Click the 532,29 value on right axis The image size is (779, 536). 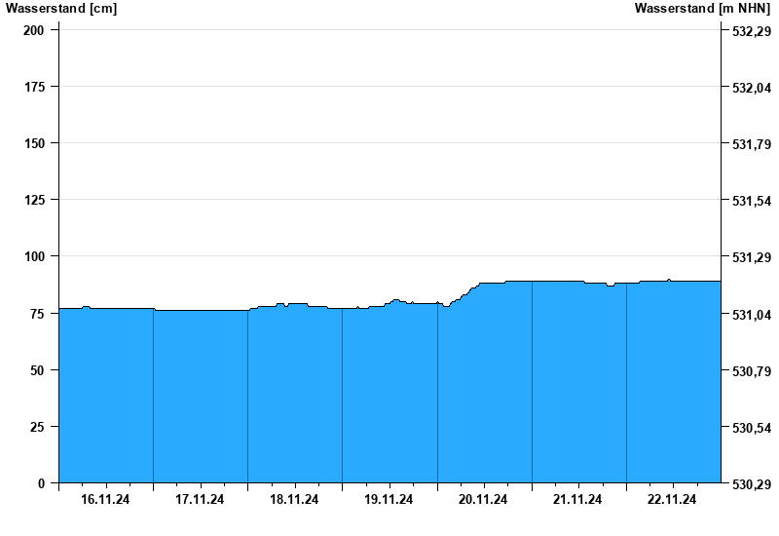pyautogui.click(x=751, y=31)
